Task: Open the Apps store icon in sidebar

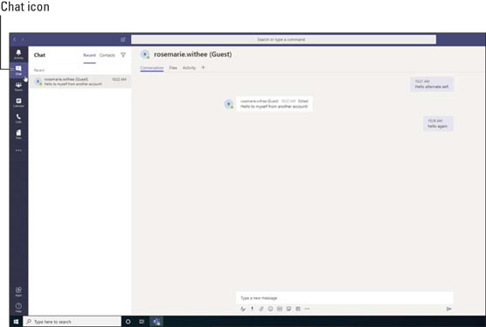Action: tap(18, 292)
